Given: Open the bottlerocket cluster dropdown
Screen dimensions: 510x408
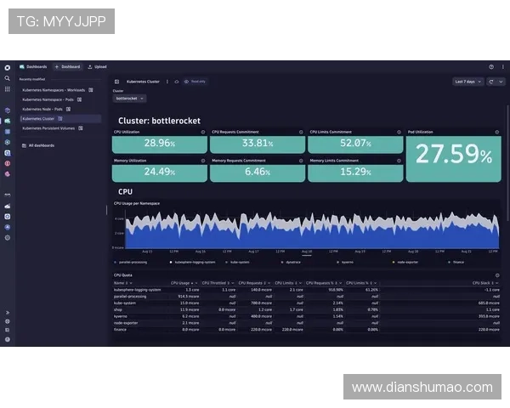Looking at the screenshot, I should (129, 99).
